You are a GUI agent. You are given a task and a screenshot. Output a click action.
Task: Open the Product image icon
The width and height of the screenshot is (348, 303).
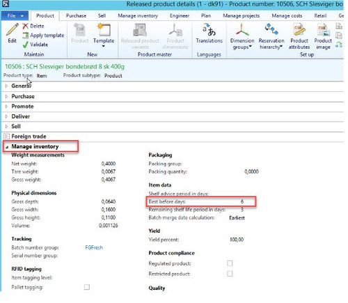[x=323, y=30]
